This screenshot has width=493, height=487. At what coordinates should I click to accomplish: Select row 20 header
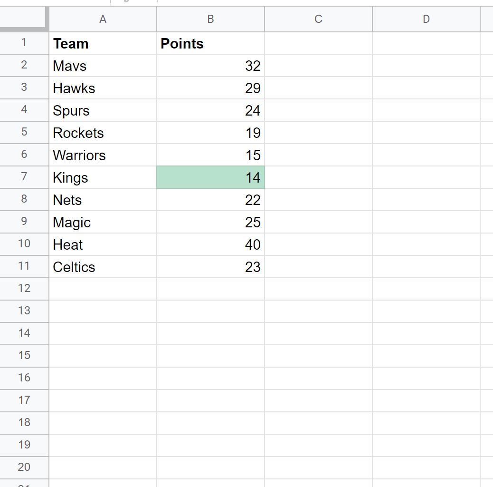click(x=24, y=468)
